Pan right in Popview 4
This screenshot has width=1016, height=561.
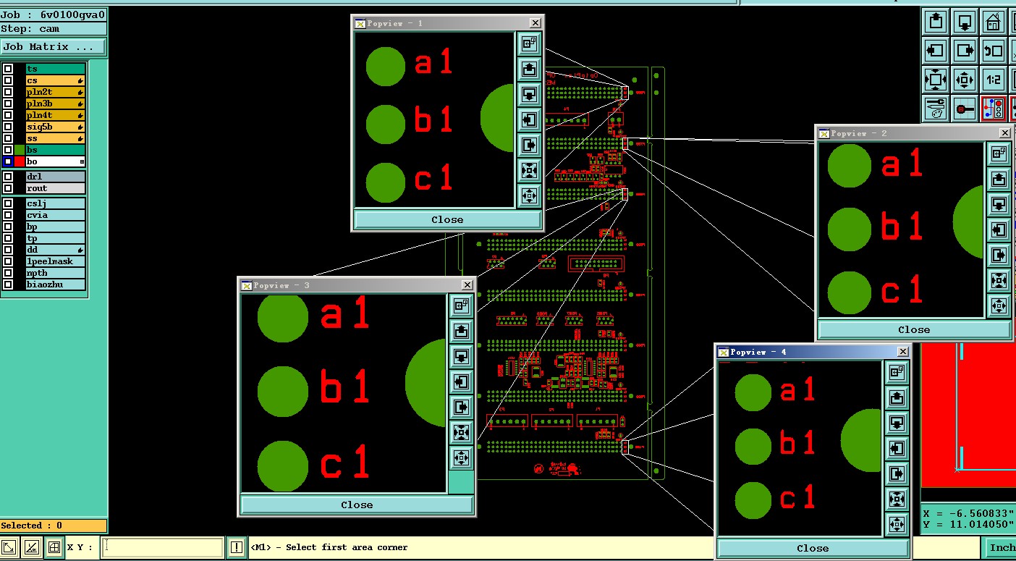click(x=897, y=474)
